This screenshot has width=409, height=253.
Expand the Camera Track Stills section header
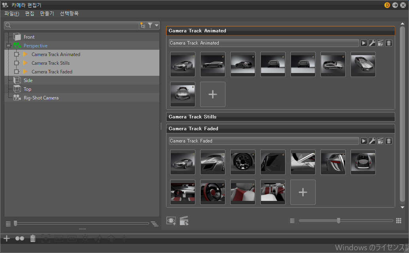click(280, 117)
